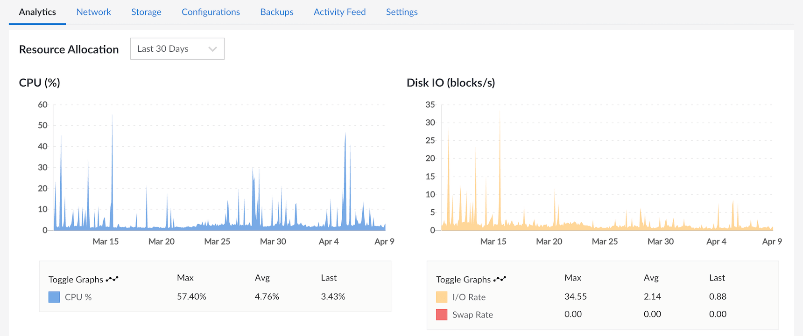Click the Toggle Graphs label in CPU legend
This screenshot has height=336, width=803.
click(x=76, y=280)
